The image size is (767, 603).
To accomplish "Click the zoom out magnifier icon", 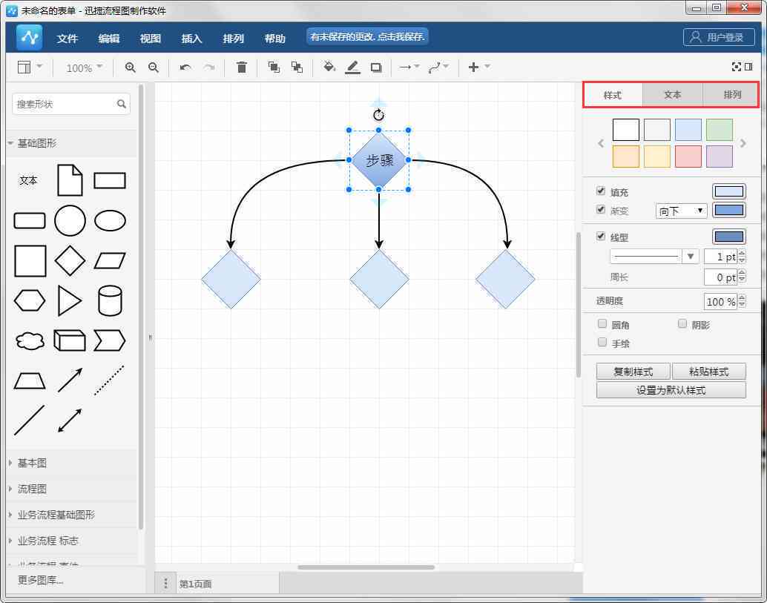I will [153, 67].
